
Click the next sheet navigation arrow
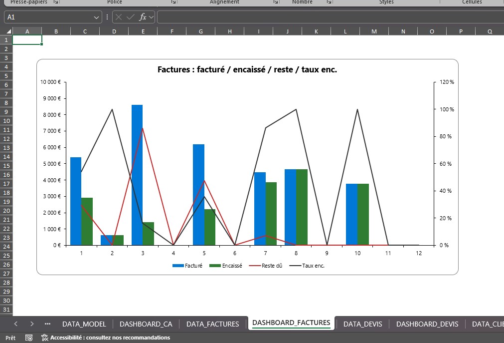(31, 324)
